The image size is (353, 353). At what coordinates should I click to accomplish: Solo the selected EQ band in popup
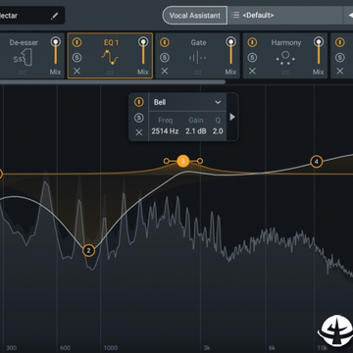tap(139, 118)
